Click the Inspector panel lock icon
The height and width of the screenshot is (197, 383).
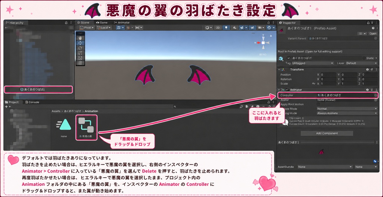click(368, 22)
